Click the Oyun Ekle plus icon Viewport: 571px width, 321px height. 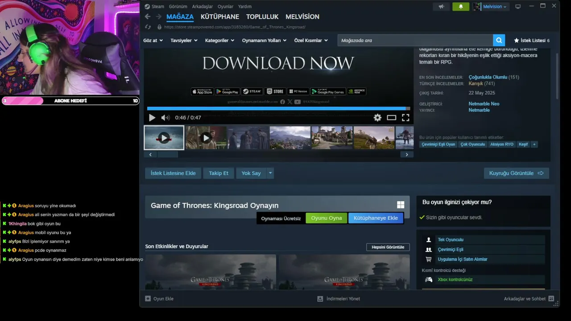[x=148, y=299]
